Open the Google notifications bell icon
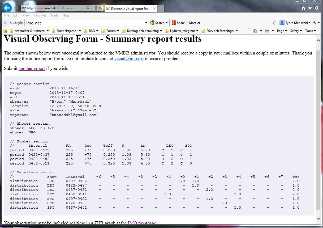This screenshot has width=323, height=228. click(x=275, y=23)
